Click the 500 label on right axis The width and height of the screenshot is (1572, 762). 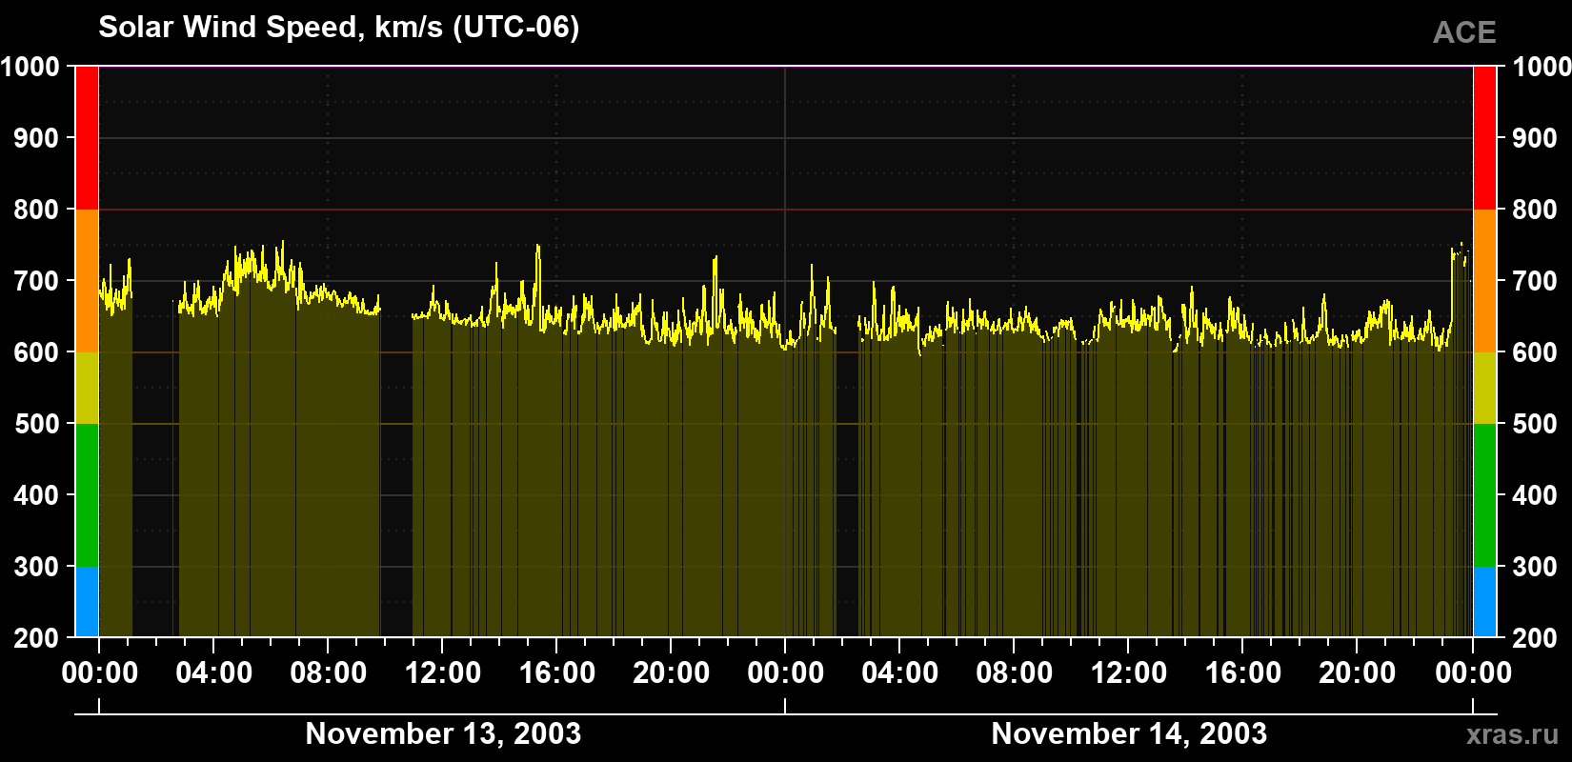[x=1534, y=424]
